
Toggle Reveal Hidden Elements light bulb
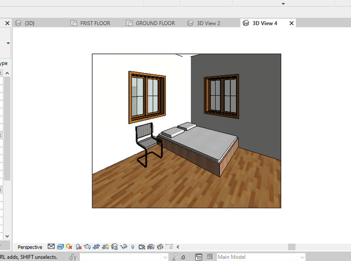pos(133,247)
